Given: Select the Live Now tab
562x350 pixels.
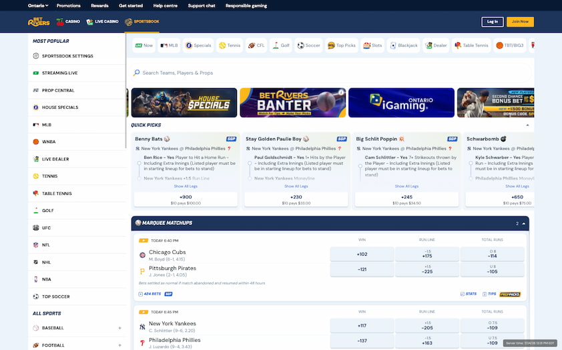Looking at the screenshot, I should [144, 45].
